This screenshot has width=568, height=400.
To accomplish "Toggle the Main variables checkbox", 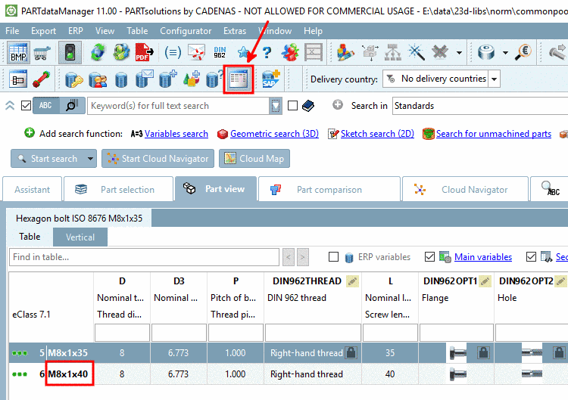I will pos(429,257).
